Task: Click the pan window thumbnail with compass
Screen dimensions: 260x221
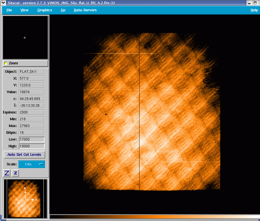Action: click(x=25, y=199)
